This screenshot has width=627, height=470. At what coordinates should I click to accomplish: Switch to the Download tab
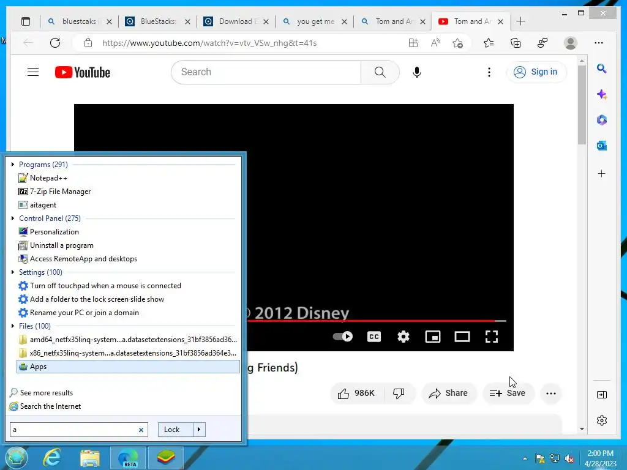coord(236,21)
